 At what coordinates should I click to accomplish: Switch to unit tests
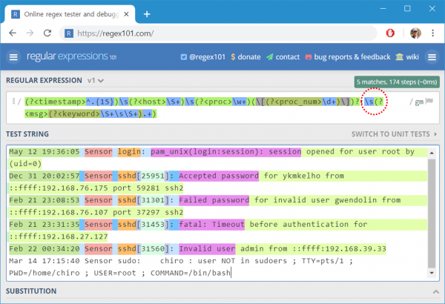(x=394, y=134)
